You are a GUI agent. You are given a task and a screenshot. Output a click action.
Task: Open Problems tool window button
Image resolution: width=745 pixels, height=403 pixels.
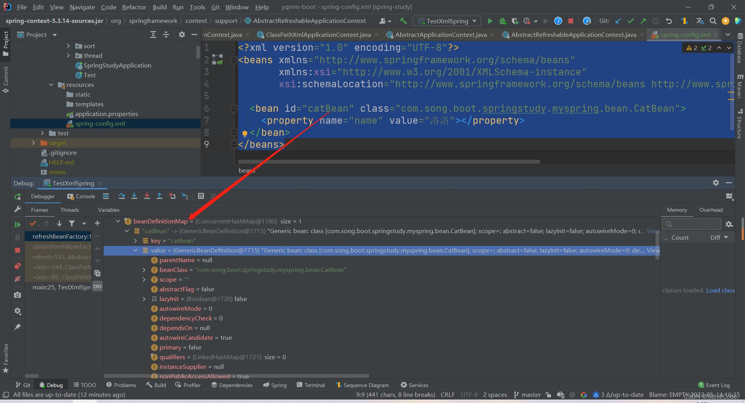[x=121, y=385]
